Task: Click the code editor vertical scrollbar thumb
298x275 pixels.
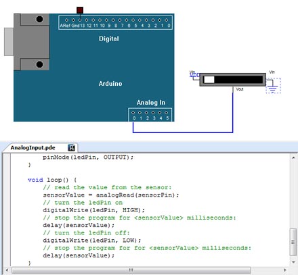Action: (x=293, y=242)
